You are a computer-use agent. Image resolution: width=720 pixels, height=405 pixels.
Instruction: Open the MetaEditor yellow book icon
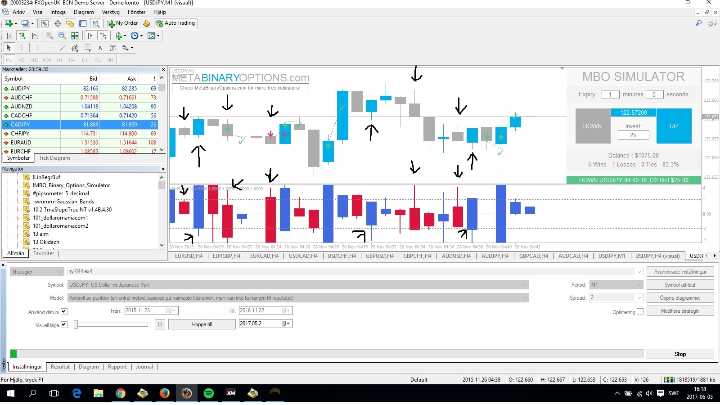pyautogui.click(x=147, y=23)
